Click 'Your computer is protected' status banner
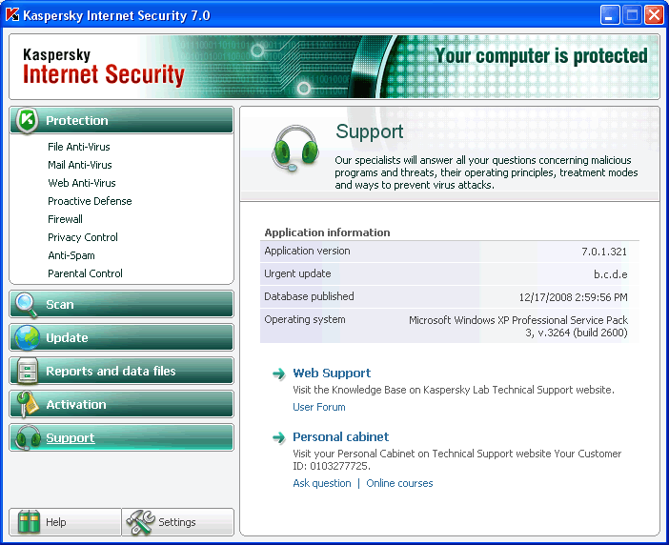The image size is (669, 545). click(541, 56)
